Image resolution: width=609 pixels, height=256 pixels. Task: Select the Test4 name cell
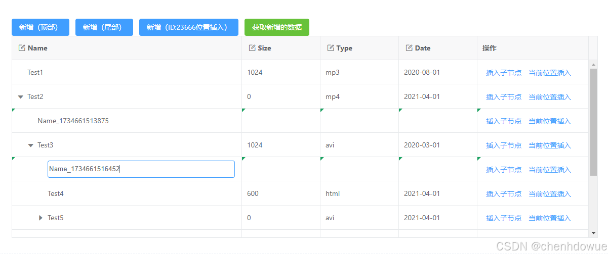coord(127,193)
